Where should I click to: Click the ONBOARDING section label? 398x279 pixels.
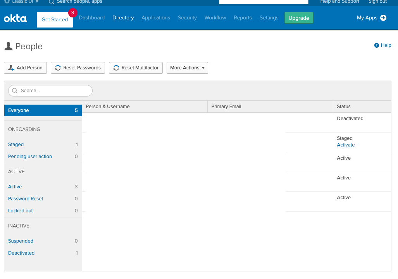click(x=24, y=129)
